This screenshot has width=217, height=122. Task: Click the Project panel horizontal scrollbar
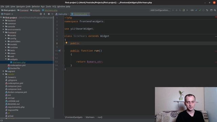[x=25, y=118]
